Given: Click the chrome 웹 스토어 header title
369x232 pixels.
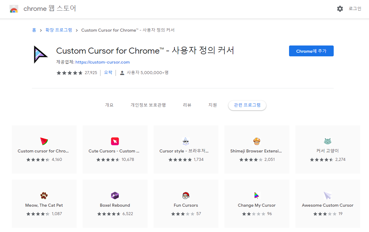Looking at the screenshot, I should point(50,9).
